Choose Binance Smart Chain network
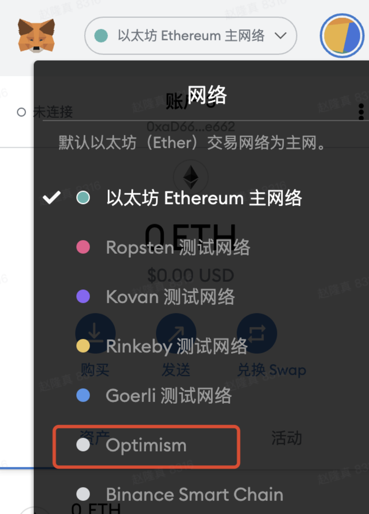369x514 pixels. (194, 495)
